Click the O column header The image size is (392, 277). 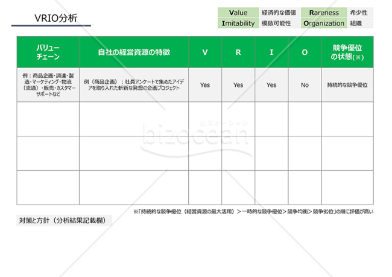click(x=305, y=52)
